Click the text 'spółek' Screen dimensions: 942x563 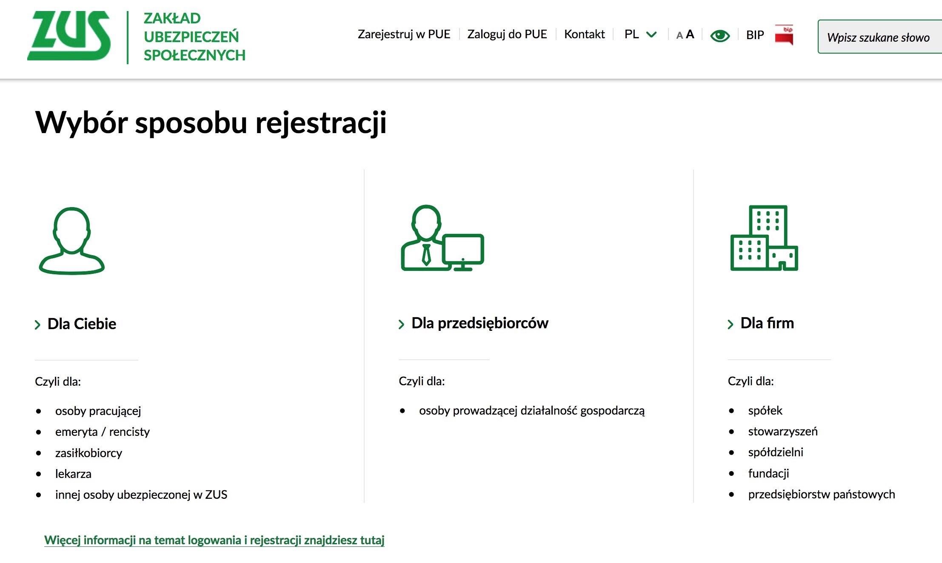(765, 411)
